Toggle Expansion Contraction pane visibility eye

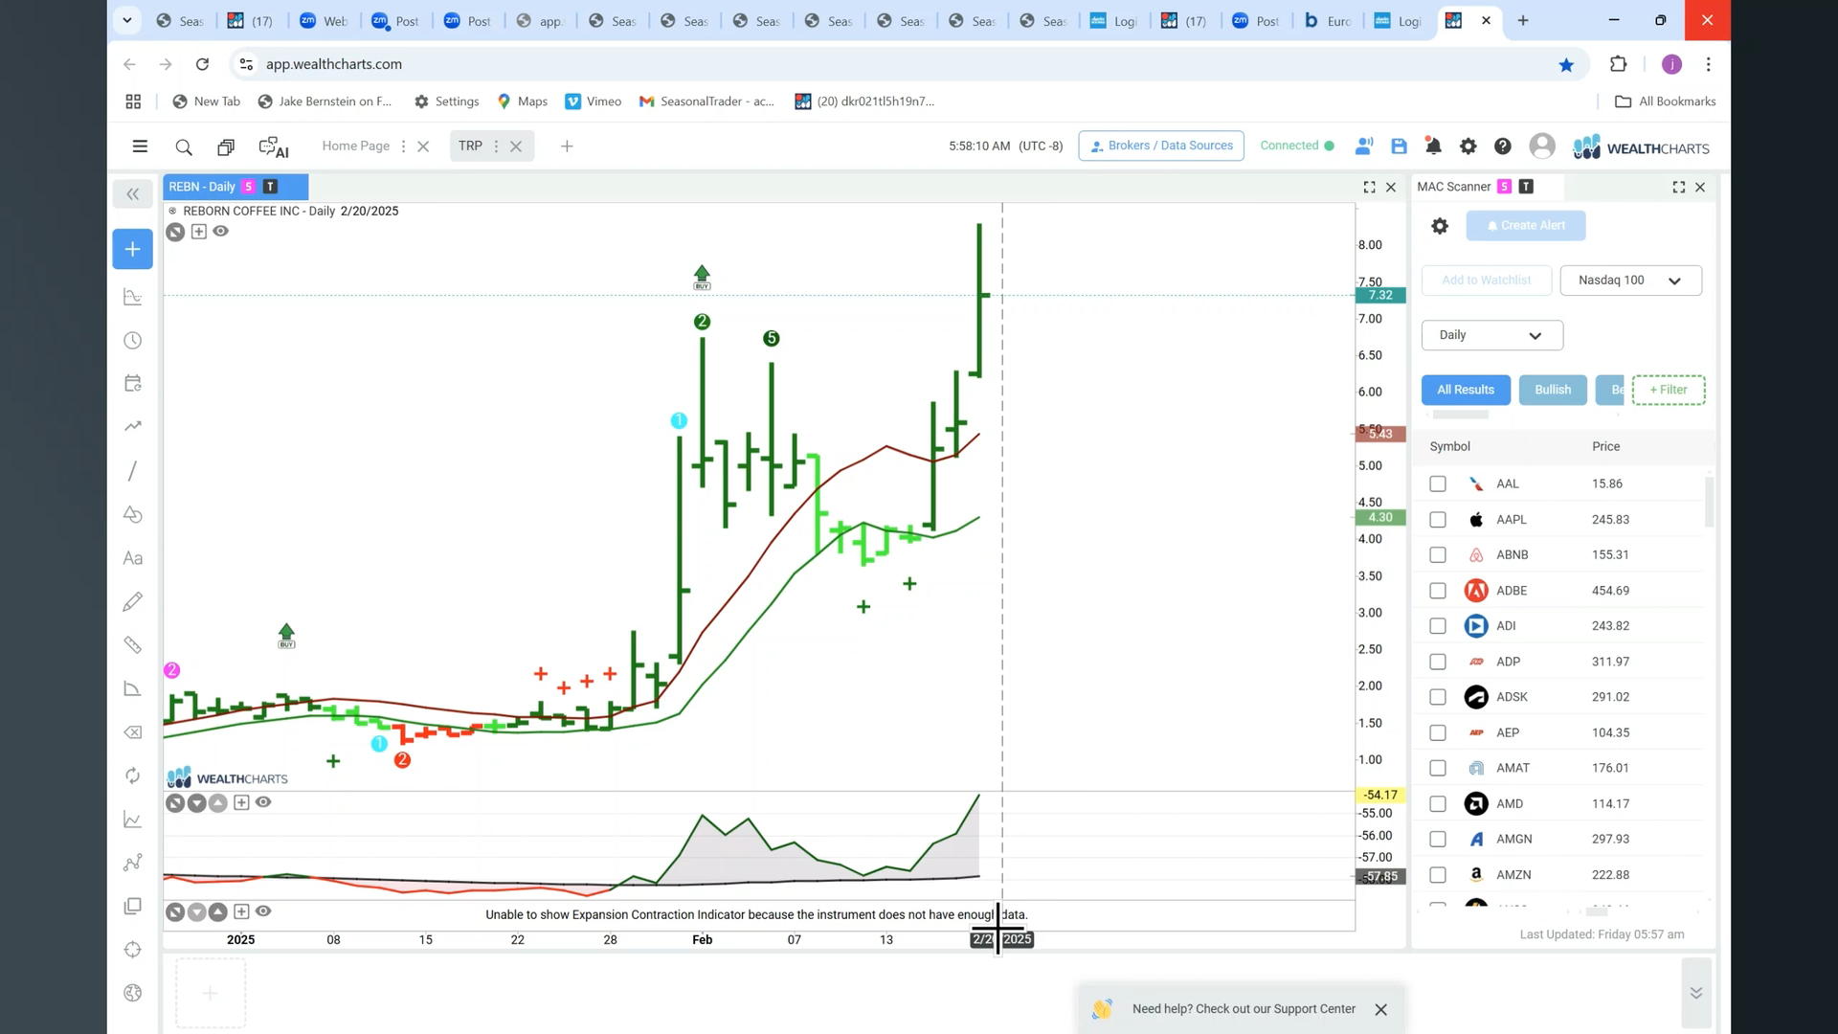(x=263, y=911)
